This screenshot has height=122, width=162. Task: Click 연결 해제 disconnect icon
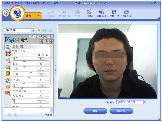pyautogui.click(x=127, y=13)
